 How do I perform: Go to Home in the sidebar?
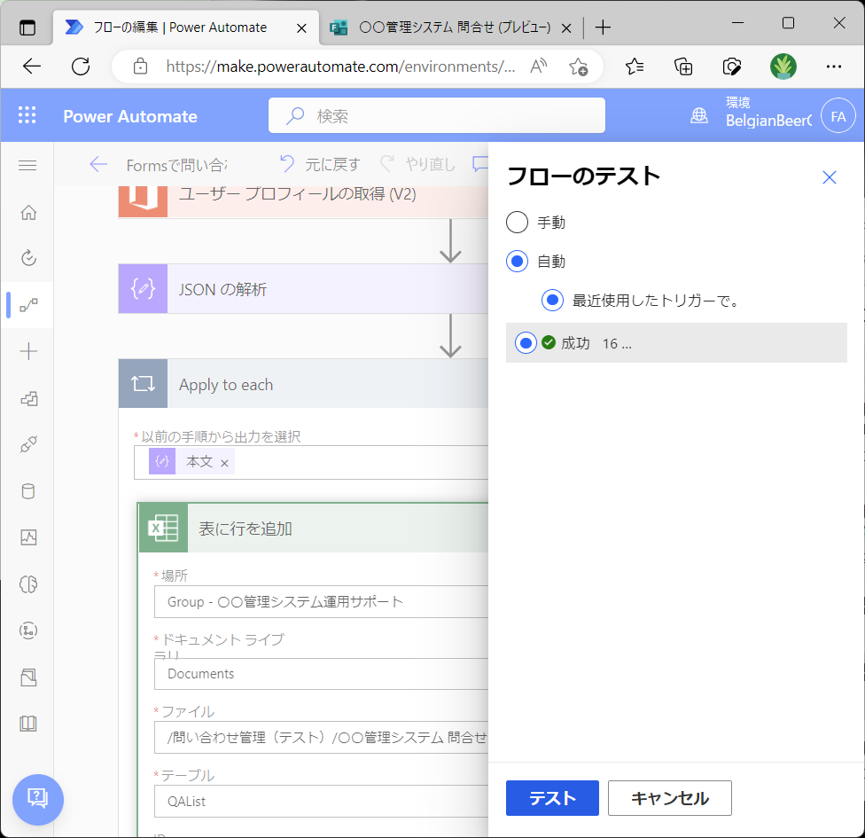pos(28,213)
